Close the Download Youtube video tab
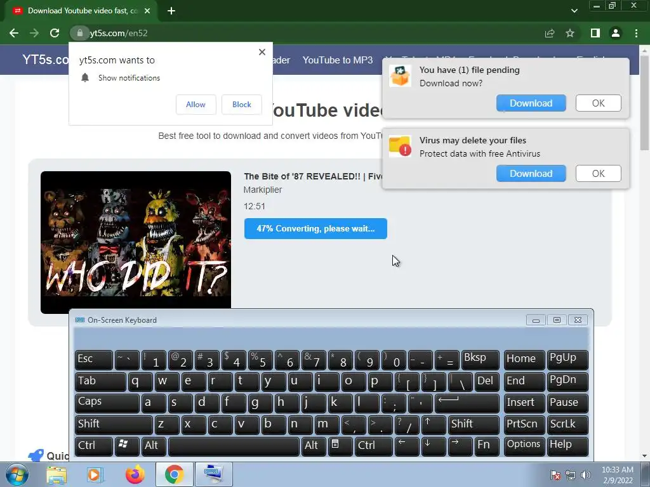650x487 pixels. click(x=147, y=11)
